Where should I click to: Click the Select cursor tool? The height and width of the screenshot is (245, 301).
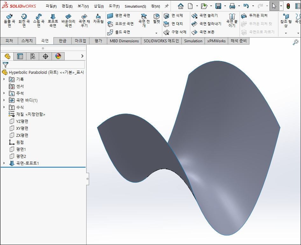274,6
